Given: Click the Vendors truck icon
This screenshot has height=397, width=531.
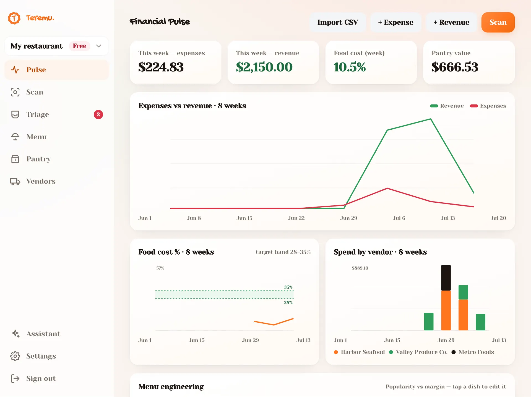Looking at the screenshot, I should tap(15, 181).
